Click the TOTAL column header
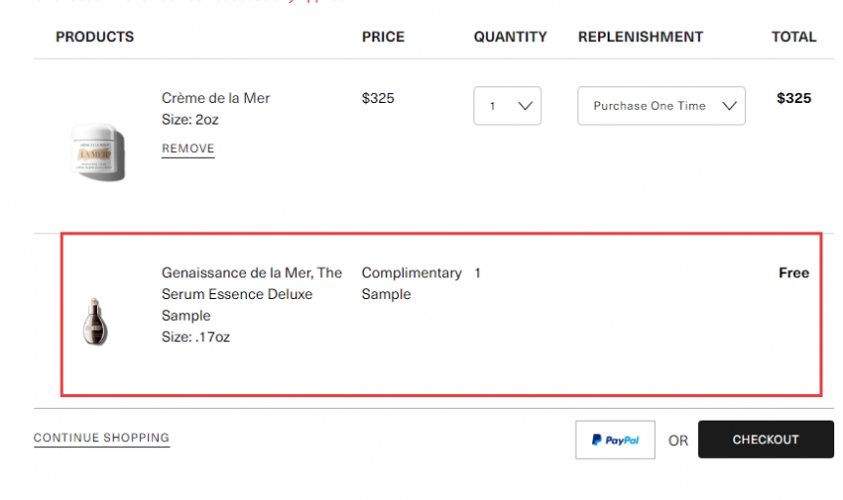 (794, 37)
